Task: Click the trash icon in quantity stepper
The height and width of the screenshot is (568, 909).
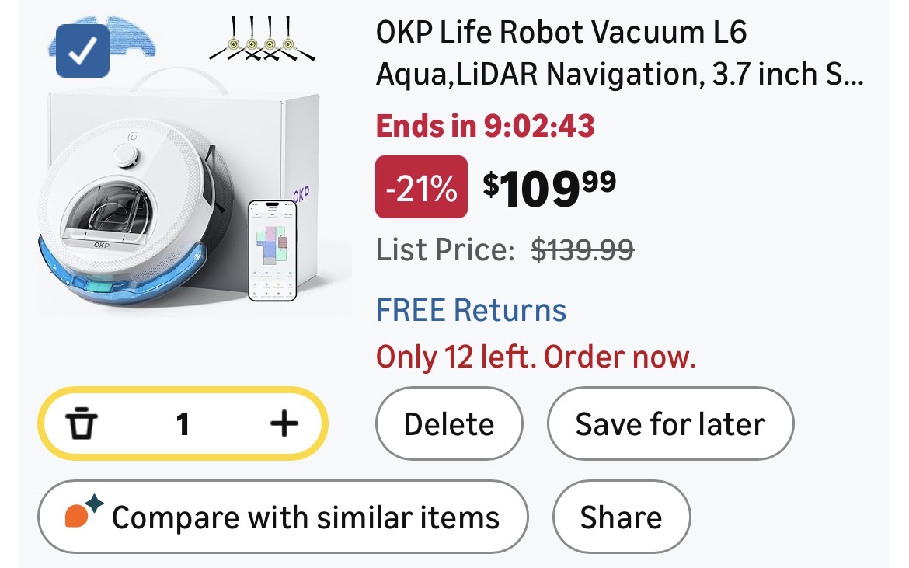Action: [82, 424]
